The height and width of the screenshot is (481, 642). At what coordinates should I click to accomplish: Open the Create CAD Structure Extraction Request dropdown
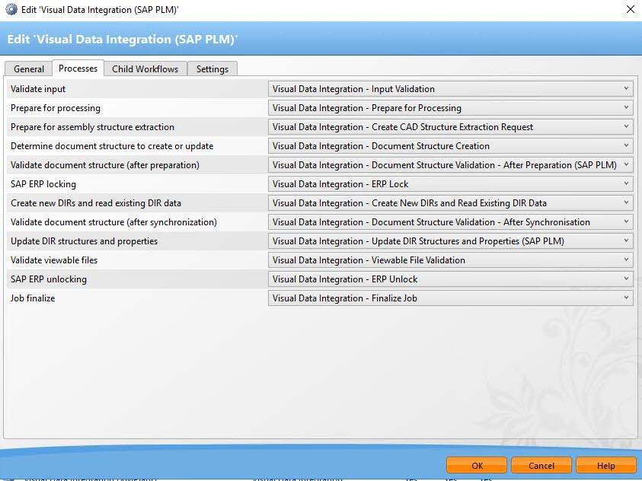(451, 127)
